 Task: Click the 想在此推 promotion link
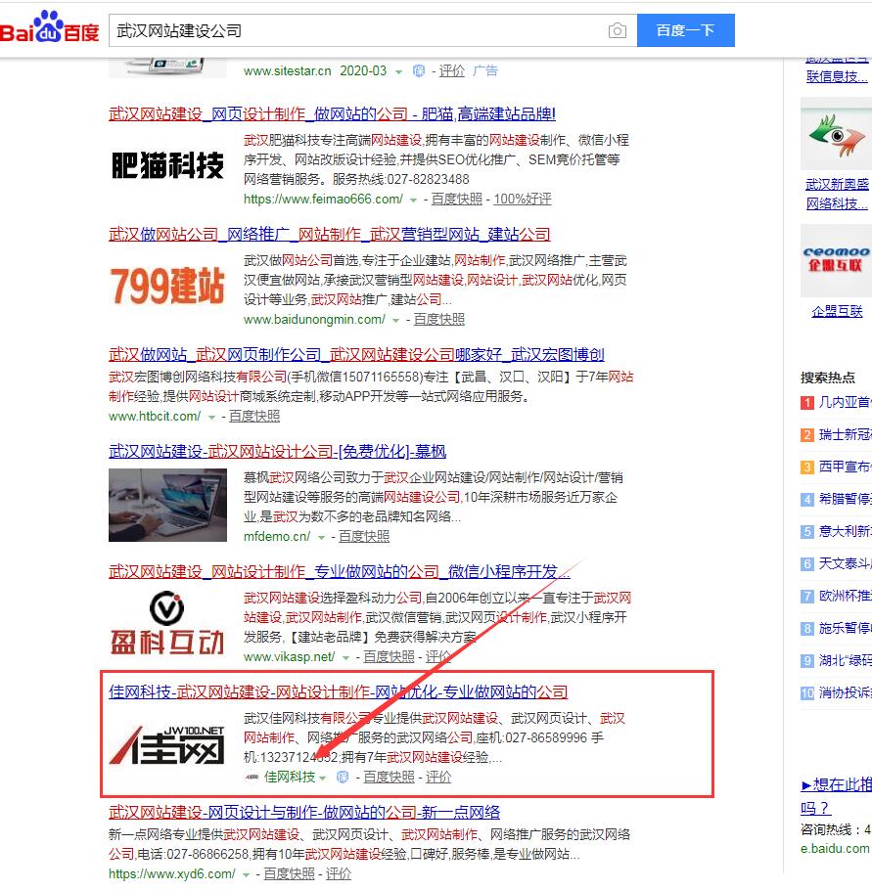click(836, 796)
